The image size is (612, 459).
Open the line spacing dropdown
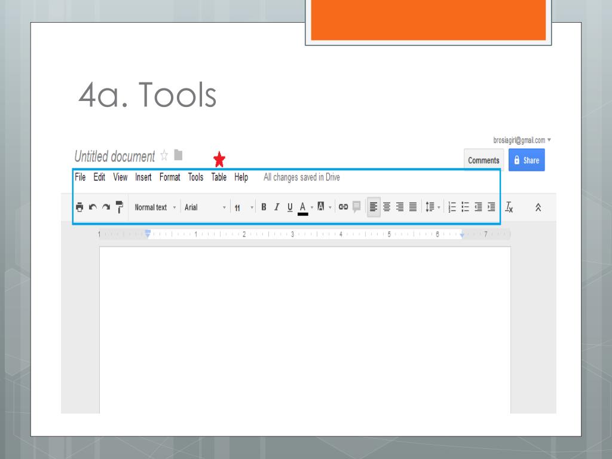pos(433,207)
